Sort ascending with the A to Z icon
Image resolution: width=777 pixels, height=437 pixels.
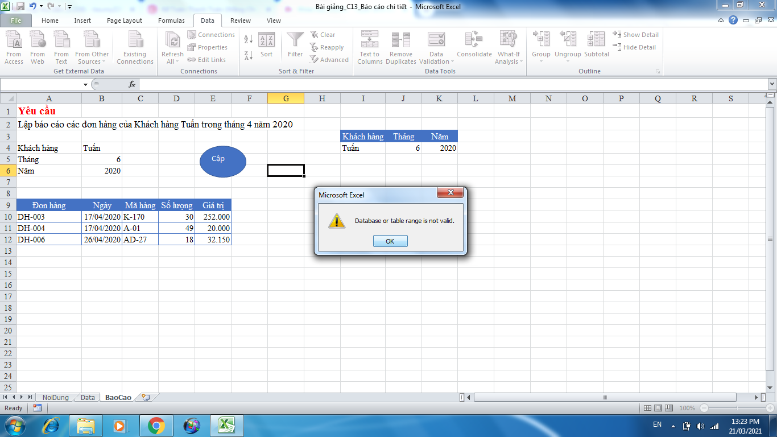click(248, 39)
